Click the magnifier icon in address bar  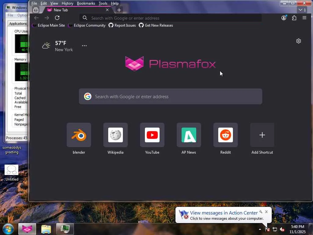85,18
